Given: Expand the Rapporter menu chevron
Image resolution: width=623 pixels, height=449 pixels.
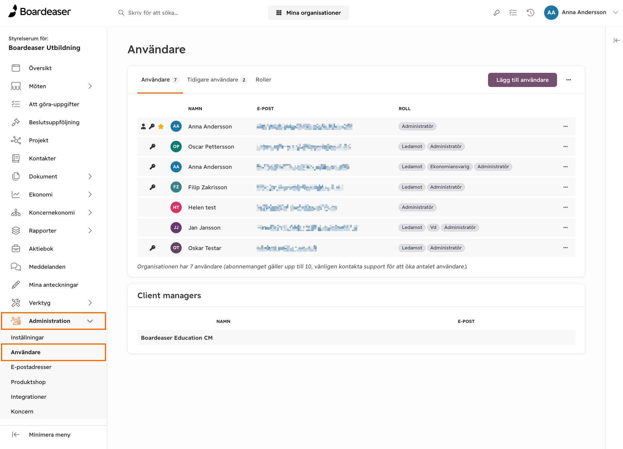Looking at the screenshot, I should click(90, 231).
